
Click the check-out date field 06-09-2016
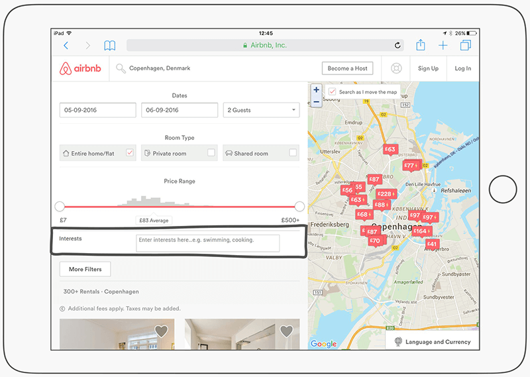(180, 110)
